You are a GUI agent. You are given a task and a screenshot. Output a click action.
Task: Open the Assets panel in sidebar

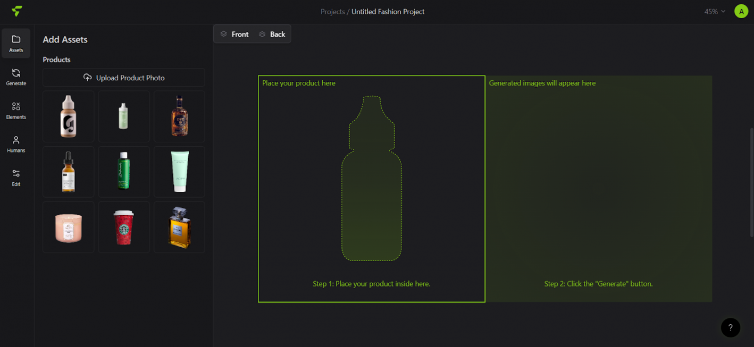click(16, 43)
